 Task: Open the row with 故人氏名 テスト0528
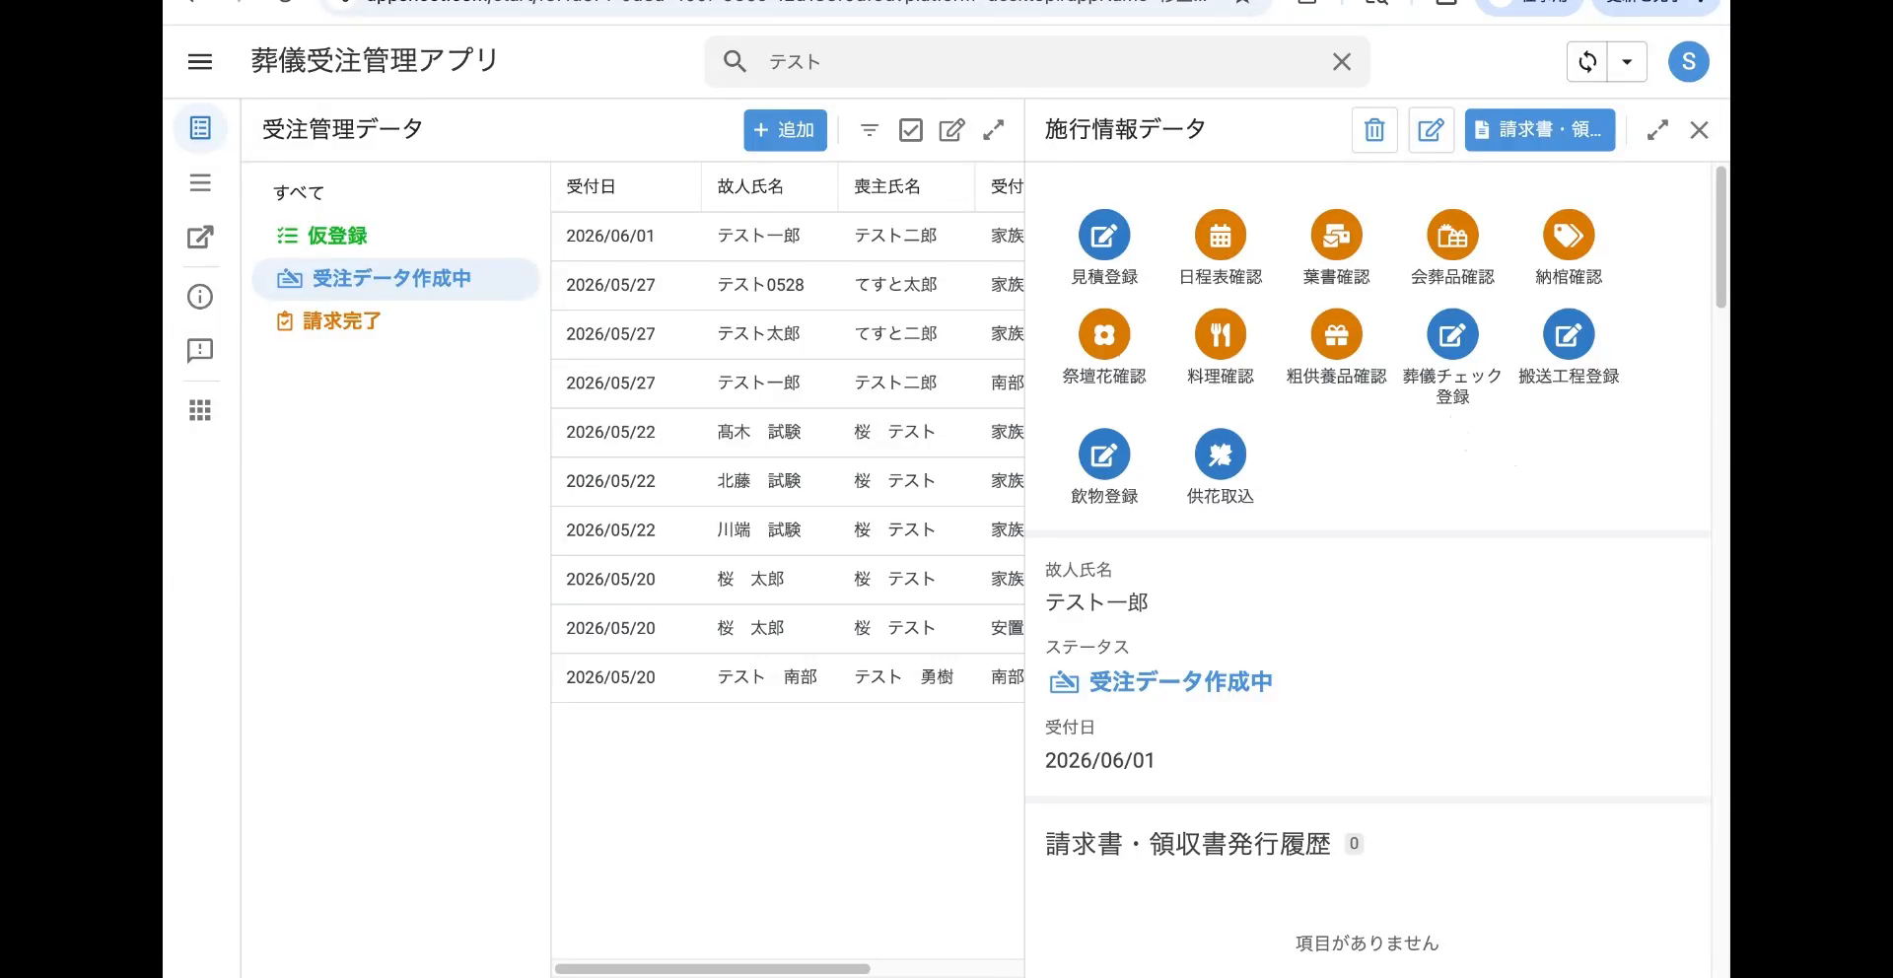coord(788,285)
